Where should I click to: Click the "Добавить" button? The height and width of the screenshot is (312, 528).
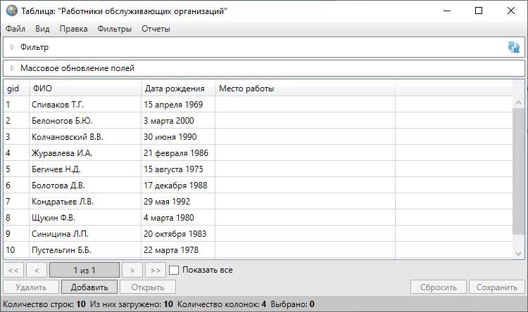pos(89,287)
